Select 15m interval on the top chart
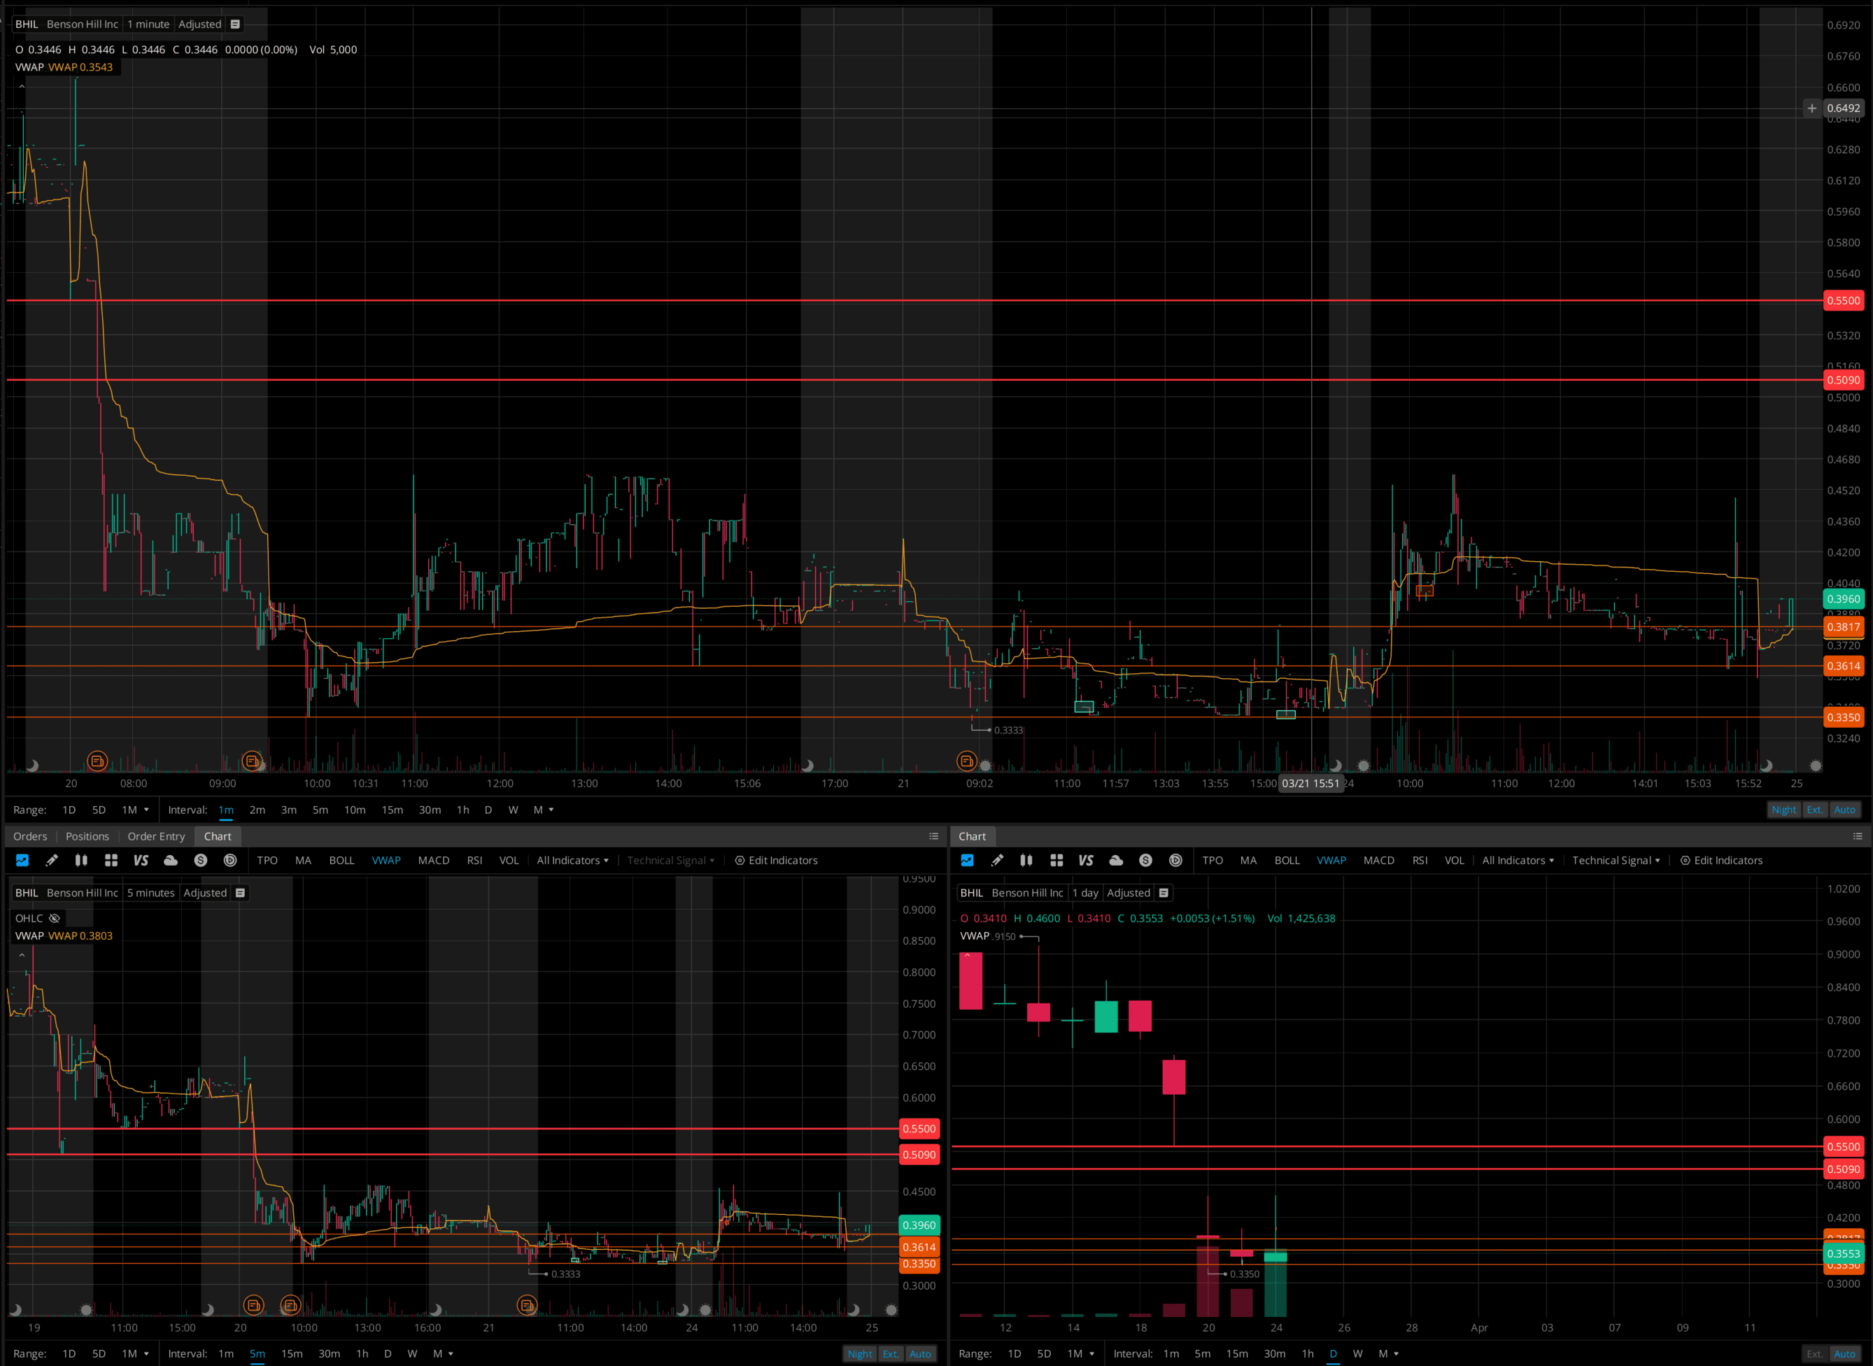 pyautogui.click(x=392, y=810)
